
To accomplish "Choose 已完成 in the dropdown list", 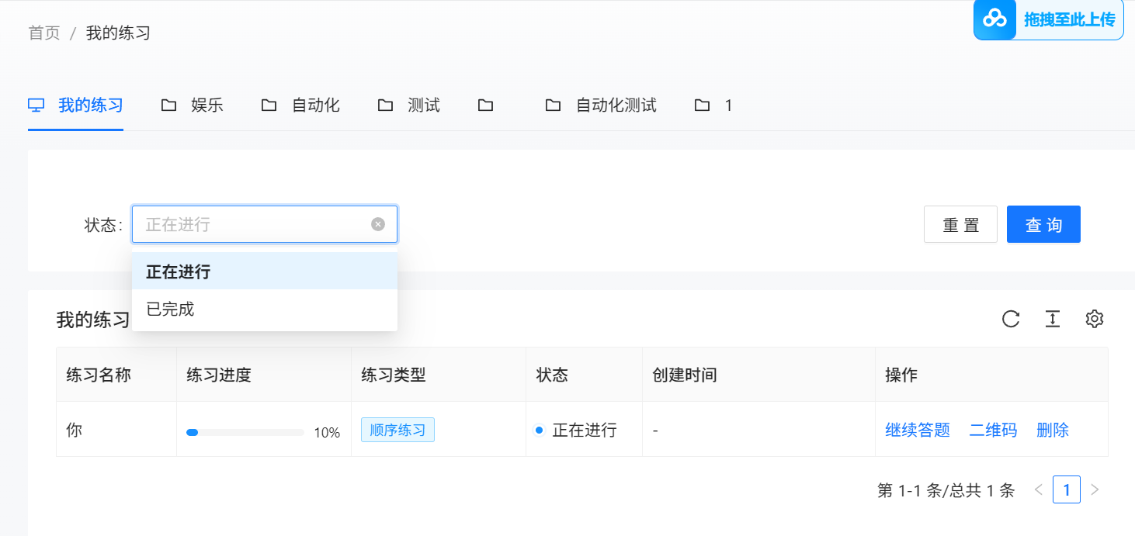I will pos(265,309).
